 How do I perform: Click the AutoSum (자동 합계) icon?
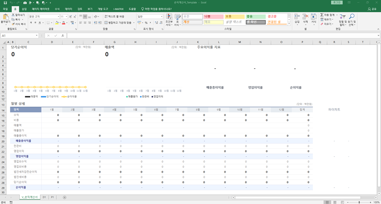click(x=322, y=15)
